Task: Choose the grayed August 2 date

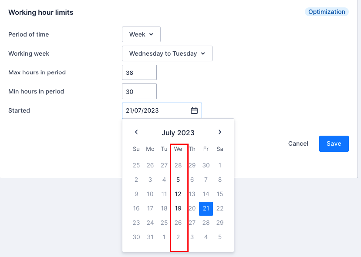Action: pos(178,237)
